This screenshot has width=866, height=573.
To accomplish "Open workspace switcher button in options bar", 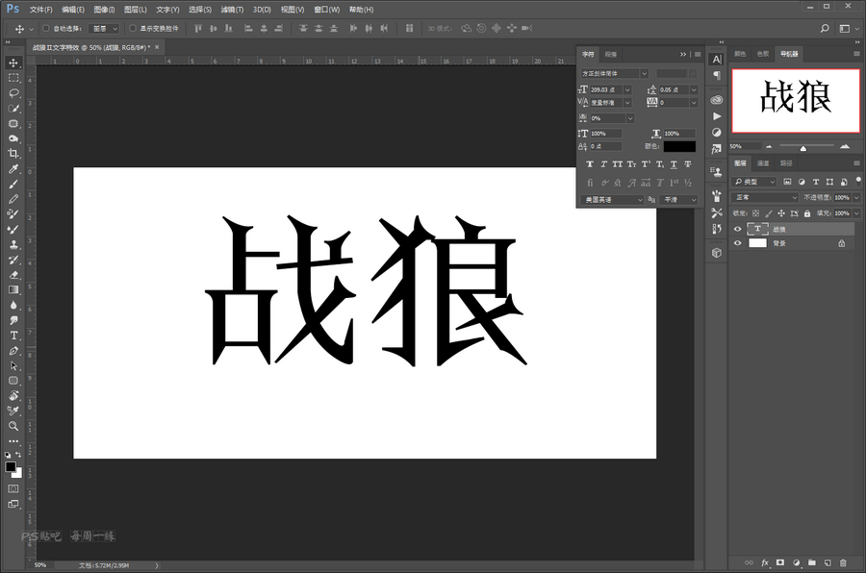I will point(845,29).
